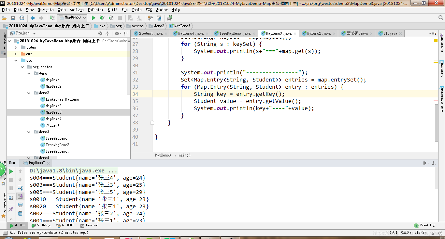This screenshot has height=239, width=445.
Task: Go up the stack trace with the up arrow
Action: (20, 171)
